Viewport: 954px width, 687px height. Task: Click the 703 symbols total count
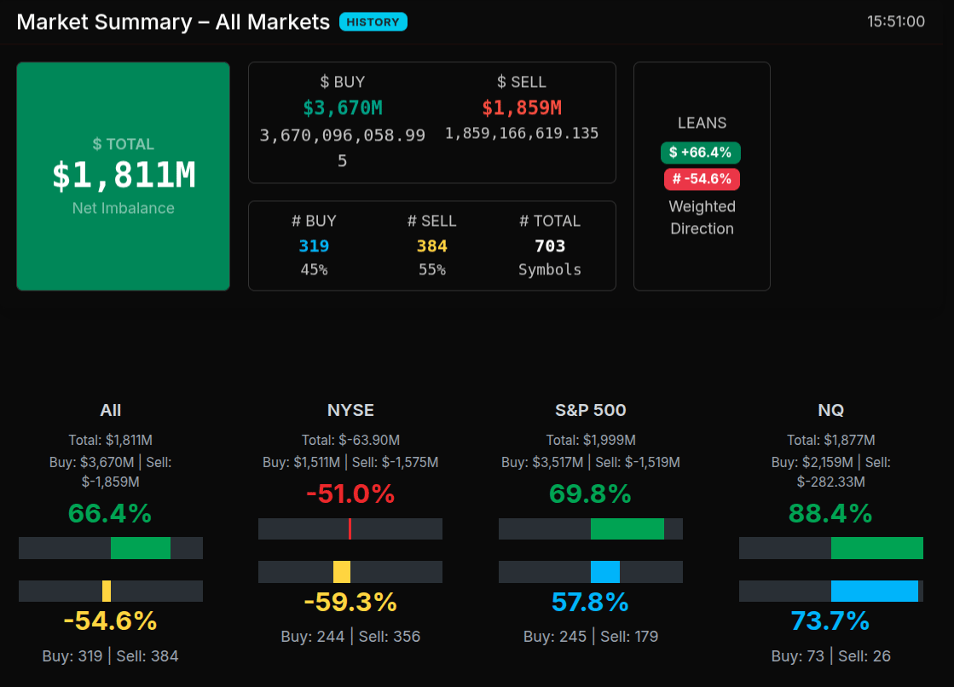coord(550,246)
